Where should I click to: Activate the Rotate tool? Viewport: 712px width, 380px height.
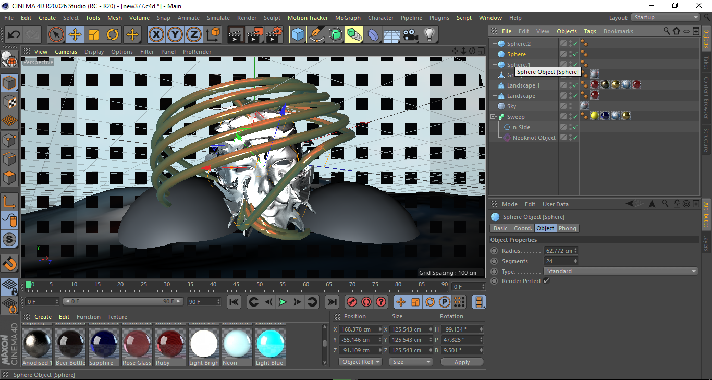coord(113,35)
